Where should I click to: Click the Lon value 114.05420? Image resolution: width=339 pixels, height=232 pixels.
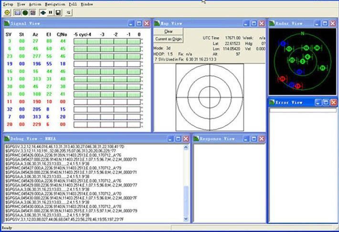(232, 49)
